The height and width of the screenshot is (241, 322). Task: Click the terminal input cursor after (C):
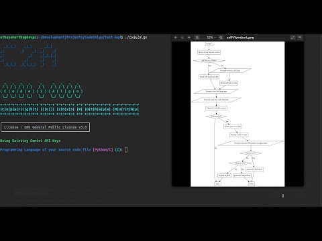pos(126,150)
